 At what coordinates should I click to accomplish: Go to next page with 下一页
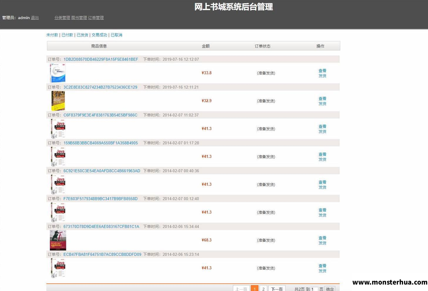point(277,289)
